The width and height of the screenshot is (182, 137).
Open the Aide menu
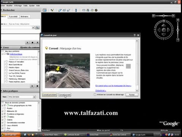pyautogui.click(x=38, y=6)
